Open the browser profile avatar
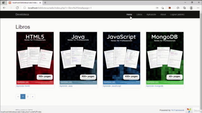This screenshot has width=202, height=113. tap(191, 8)
